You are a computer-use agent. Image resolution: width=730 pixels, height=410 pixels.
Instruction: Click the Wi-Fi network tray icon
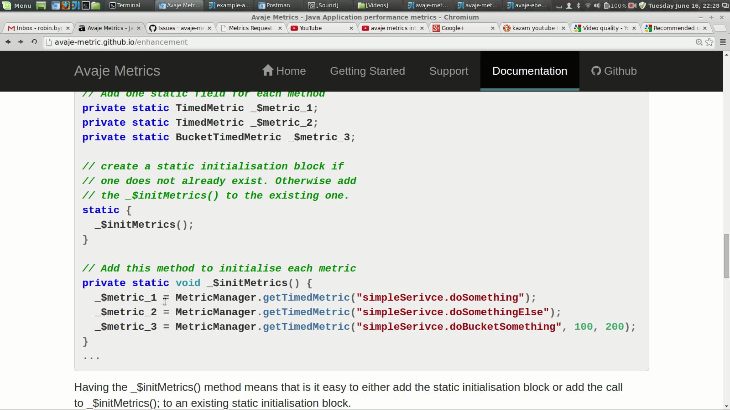pos(588,5)
